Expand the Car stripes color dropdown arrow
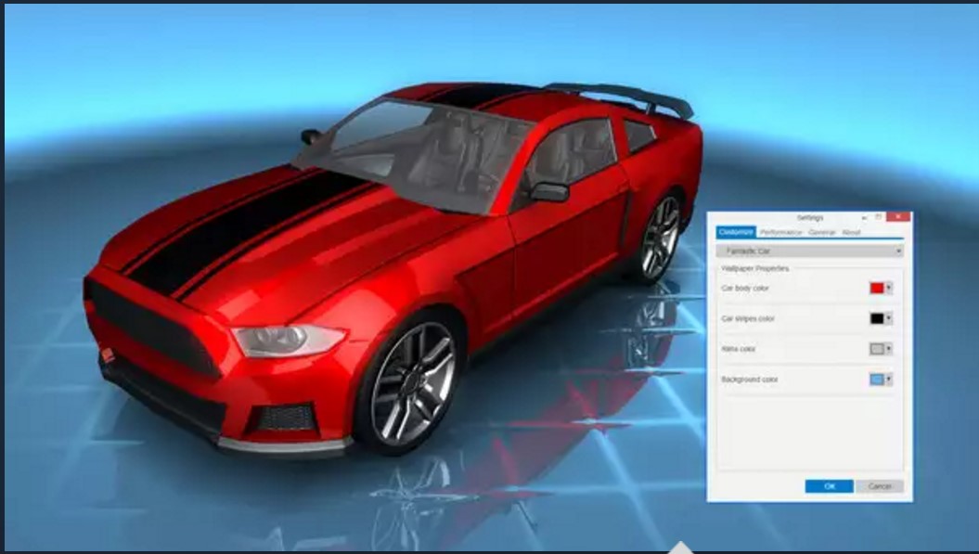This screenshot has width=979, height=554. click(889, 318)
